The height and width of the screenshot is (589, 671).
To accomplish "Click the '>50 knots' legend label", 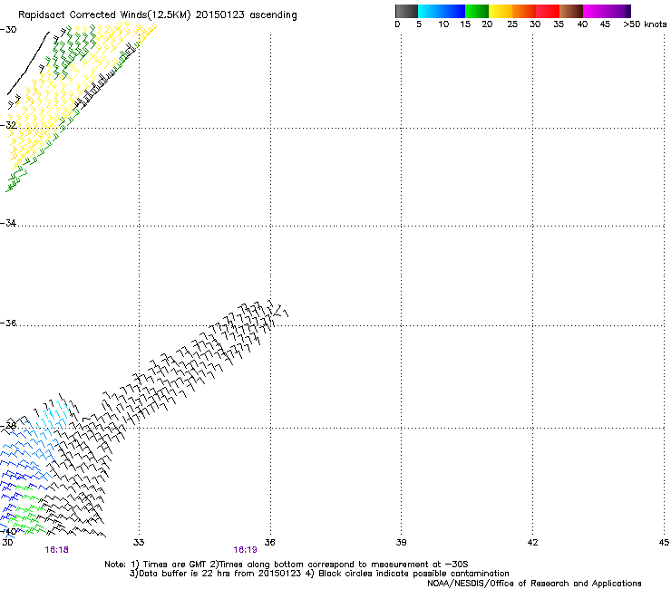I will coord(645,24).
